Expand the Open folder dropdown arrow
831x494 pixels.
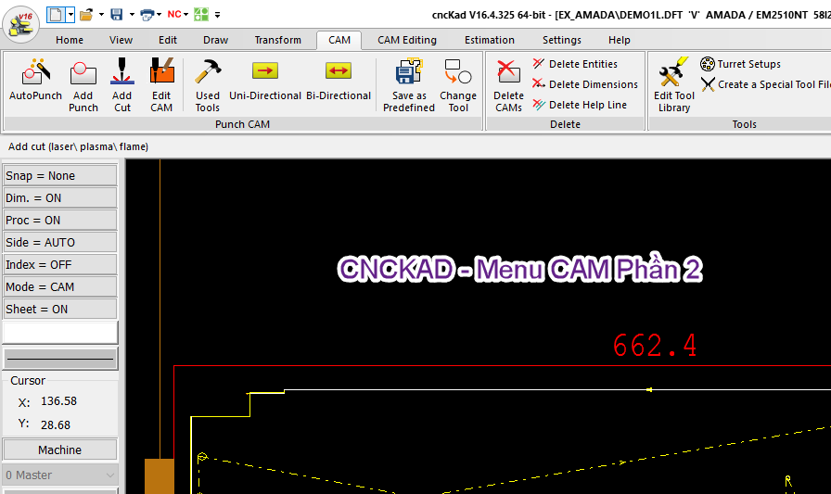pyautogui.click(x=101, y=14)
